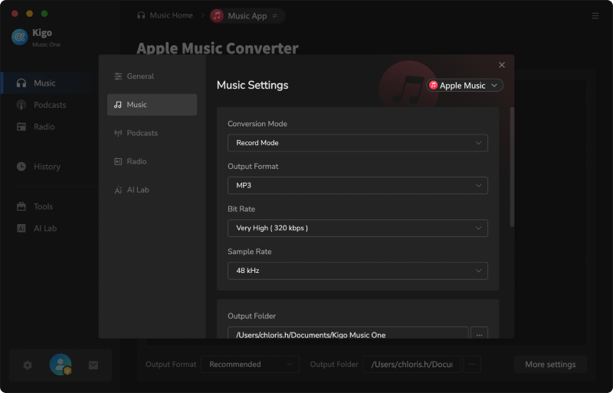Screen dimensions: 613x393
Task: Click the General sliders icon in dialog
Action: tap(118, 76)
